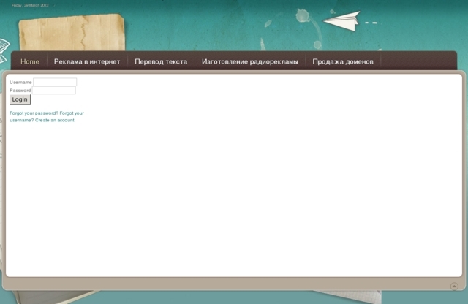Viewport: 468px width, 304px height.
Task: Open the Реклама в интернет menu item
Action: (87, 61)
